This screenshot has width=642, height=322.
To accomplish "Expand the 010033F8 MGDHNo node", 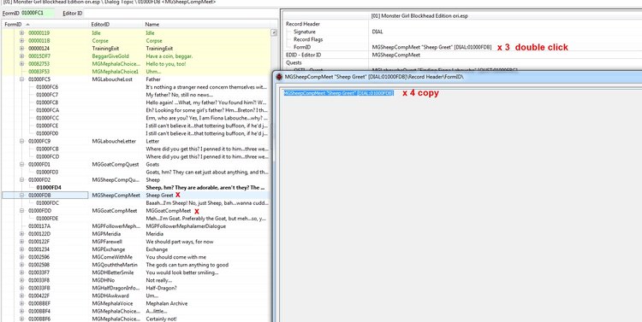I will [21, 280].
